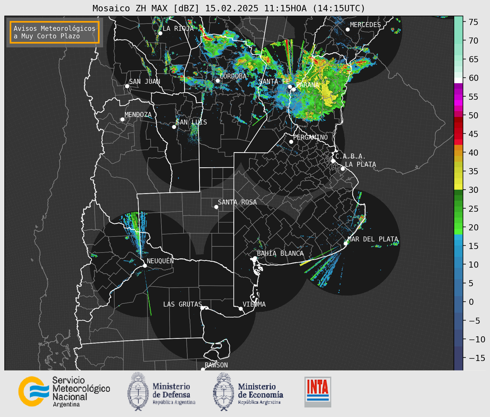Click the white dot marking Las Grutas
Image resolution: width=490 pixels, height=417 pixels.
(202, 308)
